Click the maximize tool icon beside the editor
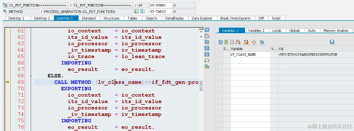354x131 pixels. point(207,48)
